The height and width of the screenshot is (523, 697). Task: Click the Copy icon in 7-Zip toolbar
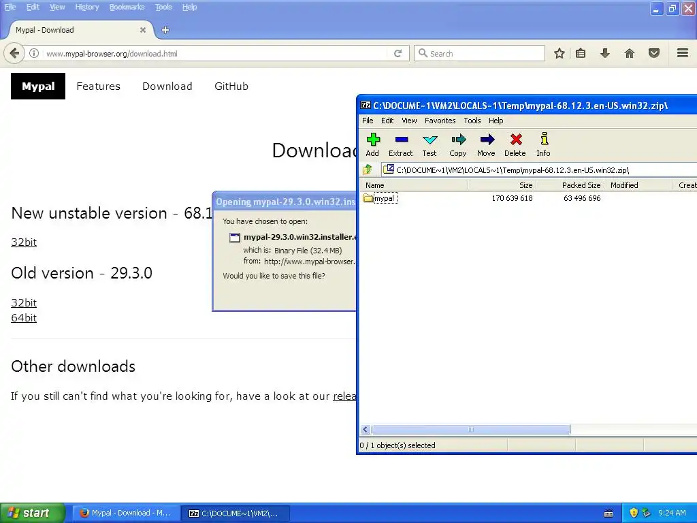point(458,145)
